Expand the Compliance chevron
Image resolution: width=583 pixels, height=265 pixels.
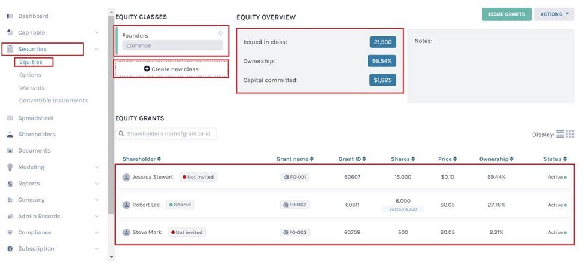[97, 233]
